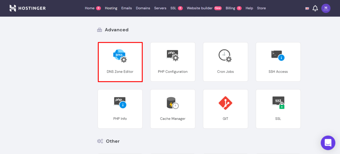
Task: Open the live chat bubble
Action: click(x=328, y=143)
